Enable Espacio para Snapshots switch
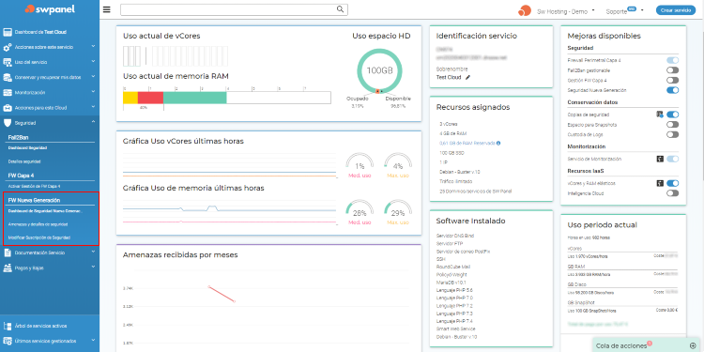The image size is (704, 352). 673,124
